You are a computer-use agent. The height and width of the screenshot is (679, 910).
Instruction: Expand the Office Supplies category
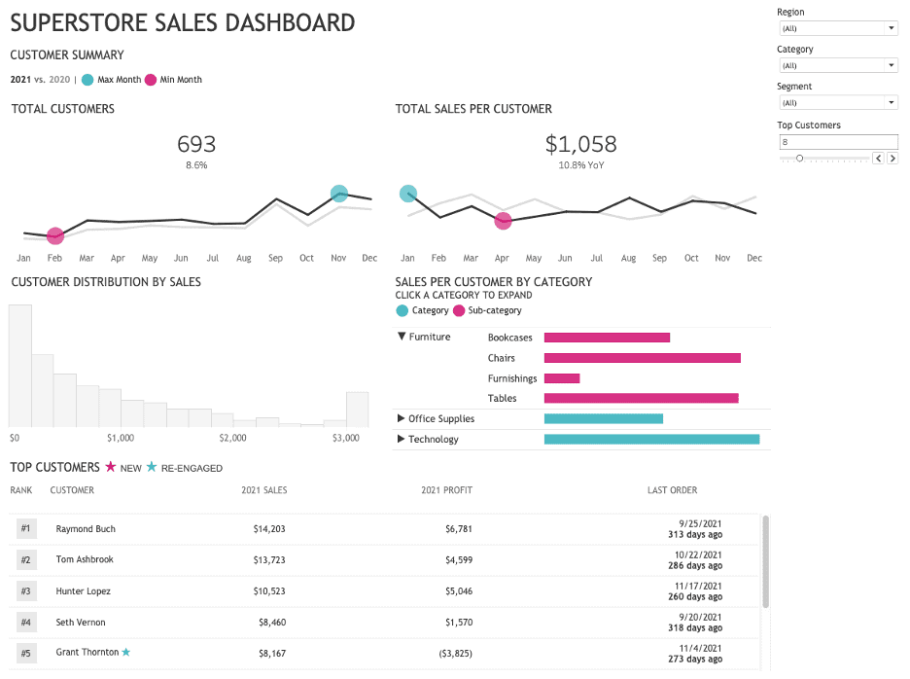point(402,418)
